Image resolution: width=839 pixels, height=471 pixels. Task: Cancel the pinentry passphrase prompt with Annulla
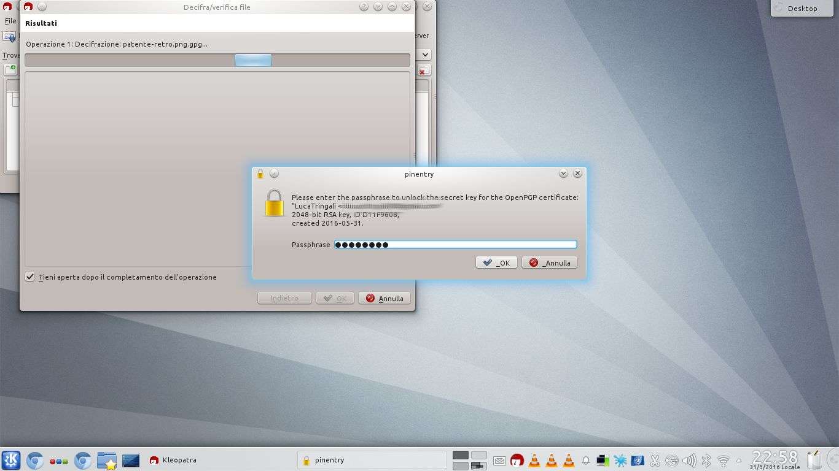pos(550,262)
